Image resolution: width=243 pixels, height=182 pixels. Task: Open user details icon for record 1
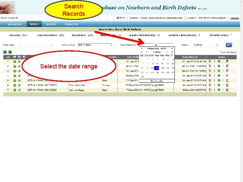pos(210,61)
